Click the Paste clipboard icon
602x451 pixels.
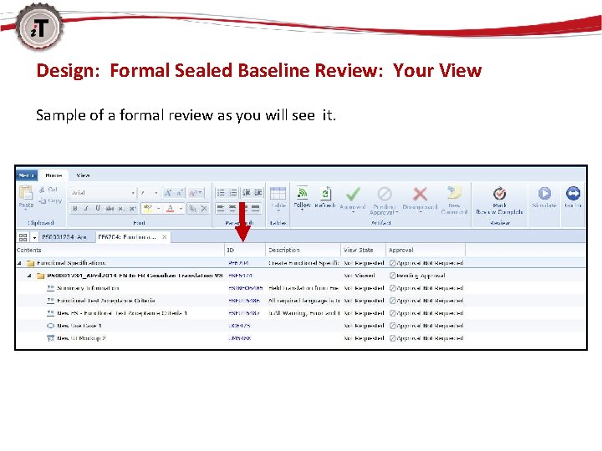26,193
